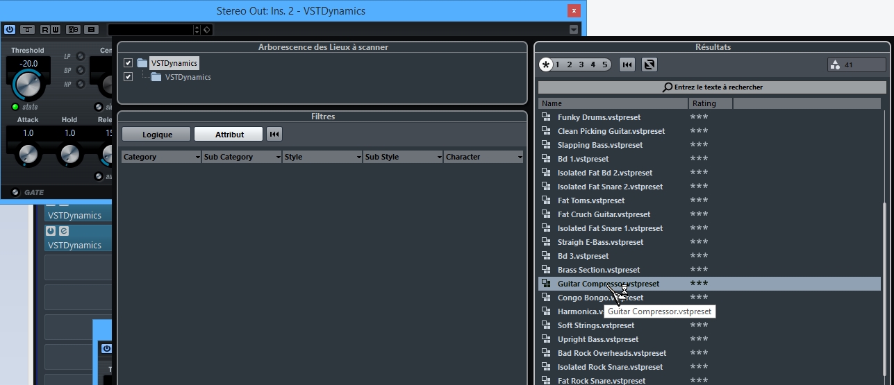Image resolution: width=894 pixels, height=385 pixels.
Task: Click the Guitar Compressor preset file icon
Action: point(546,284)
